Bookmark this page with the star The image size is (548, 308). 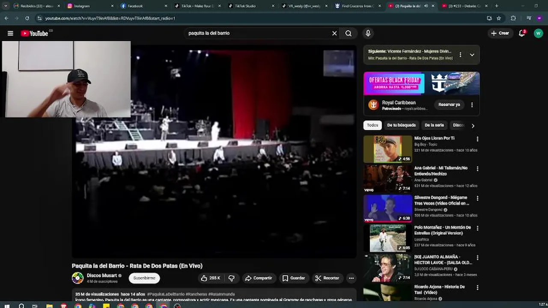499,18
